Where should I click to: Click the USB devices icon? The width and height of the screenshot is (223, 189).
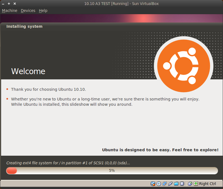[170, 184]
